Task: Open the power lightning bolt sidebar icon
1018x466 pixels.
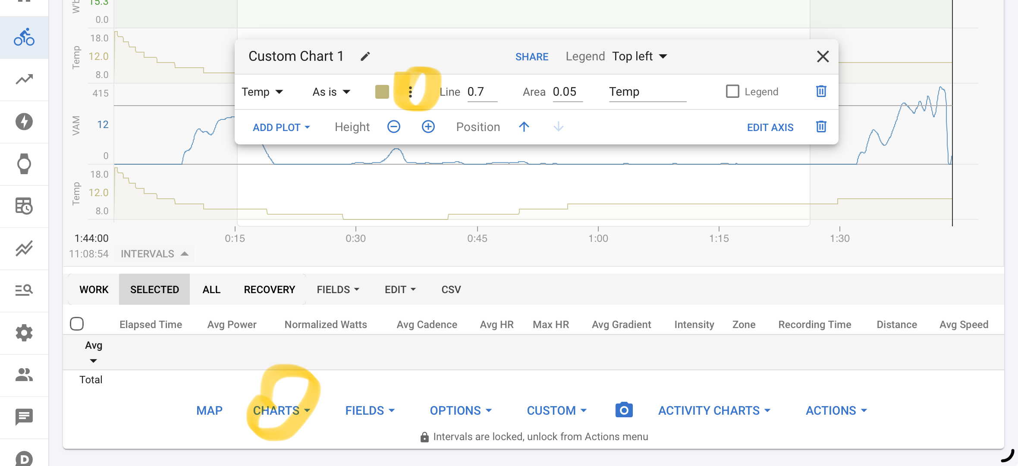Action: coord(24,122)
